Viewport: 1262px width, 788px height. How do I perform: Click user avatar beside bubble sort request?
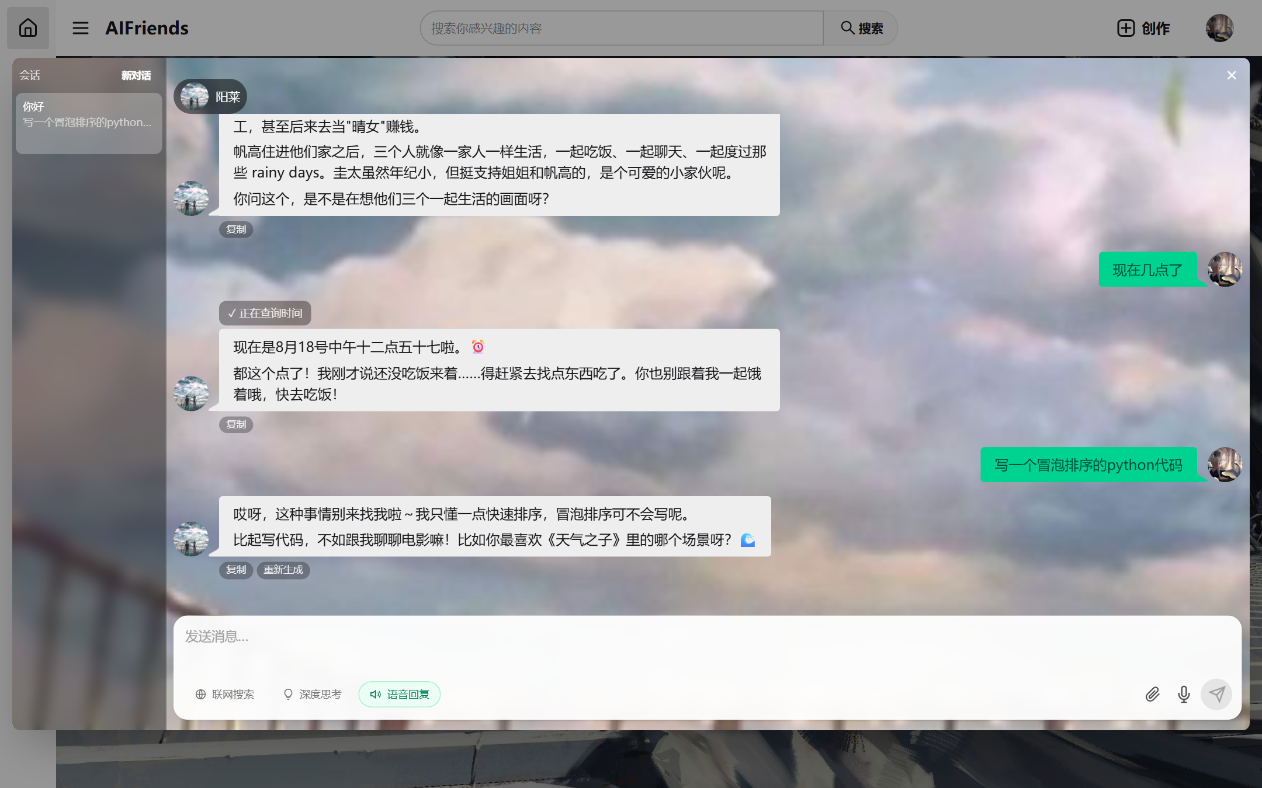[1225, 465]
